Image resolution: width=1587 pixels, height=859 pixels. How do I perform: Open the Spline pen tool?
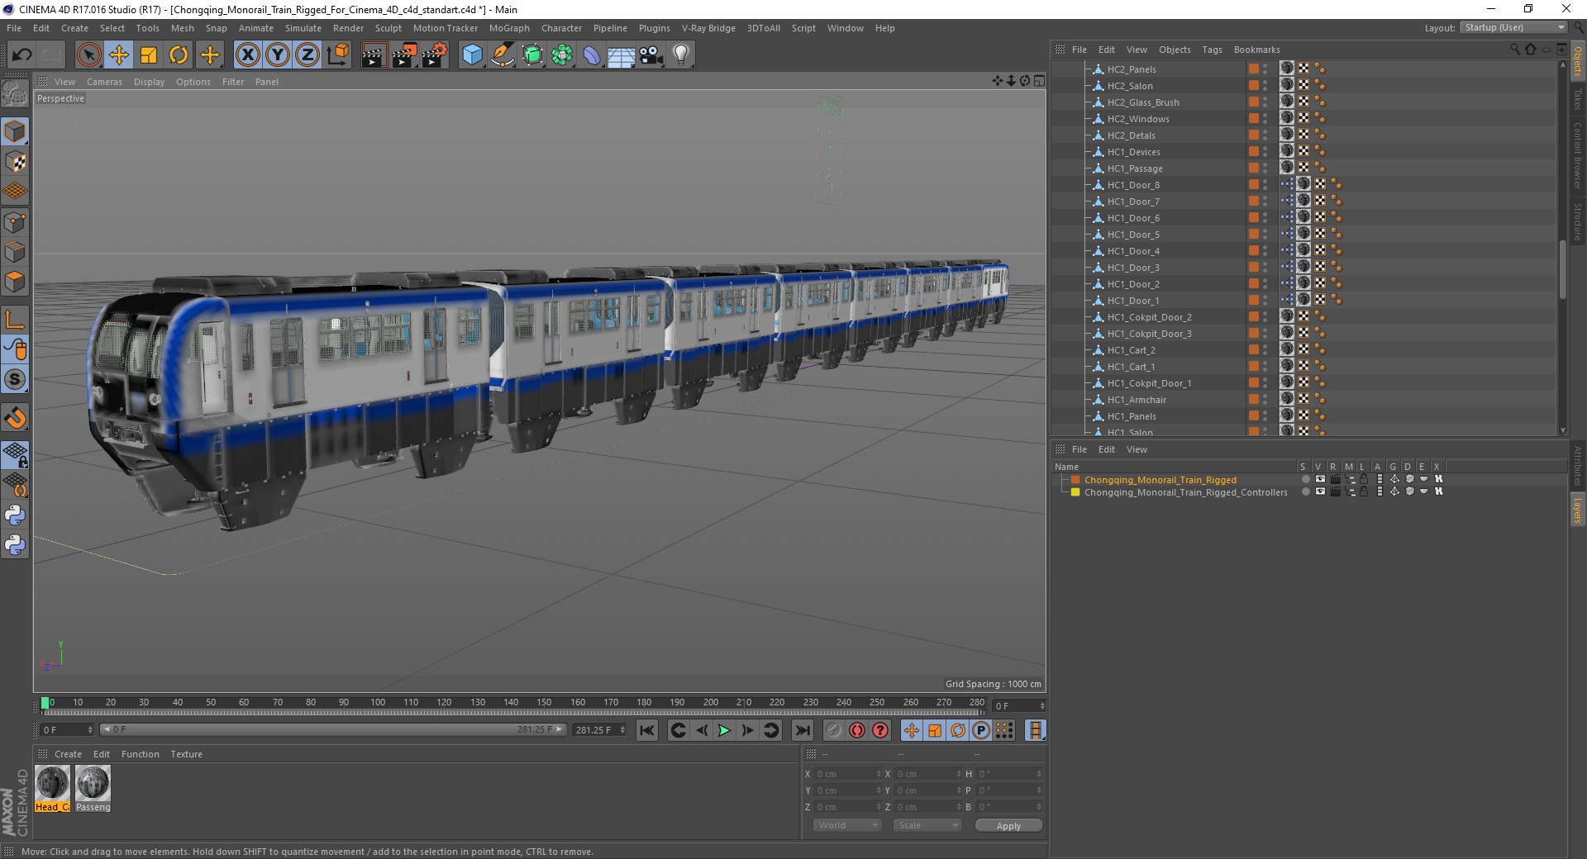(502, 55)
